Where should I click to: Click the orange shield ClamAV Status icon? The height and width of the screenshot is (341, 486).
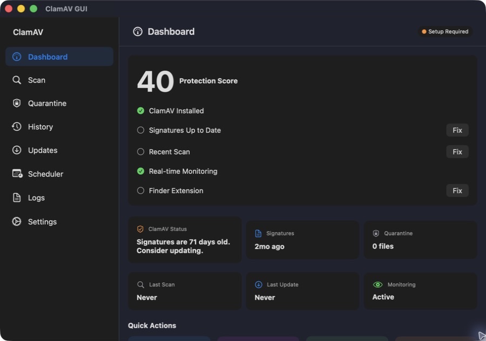click(x=140, y=229)
